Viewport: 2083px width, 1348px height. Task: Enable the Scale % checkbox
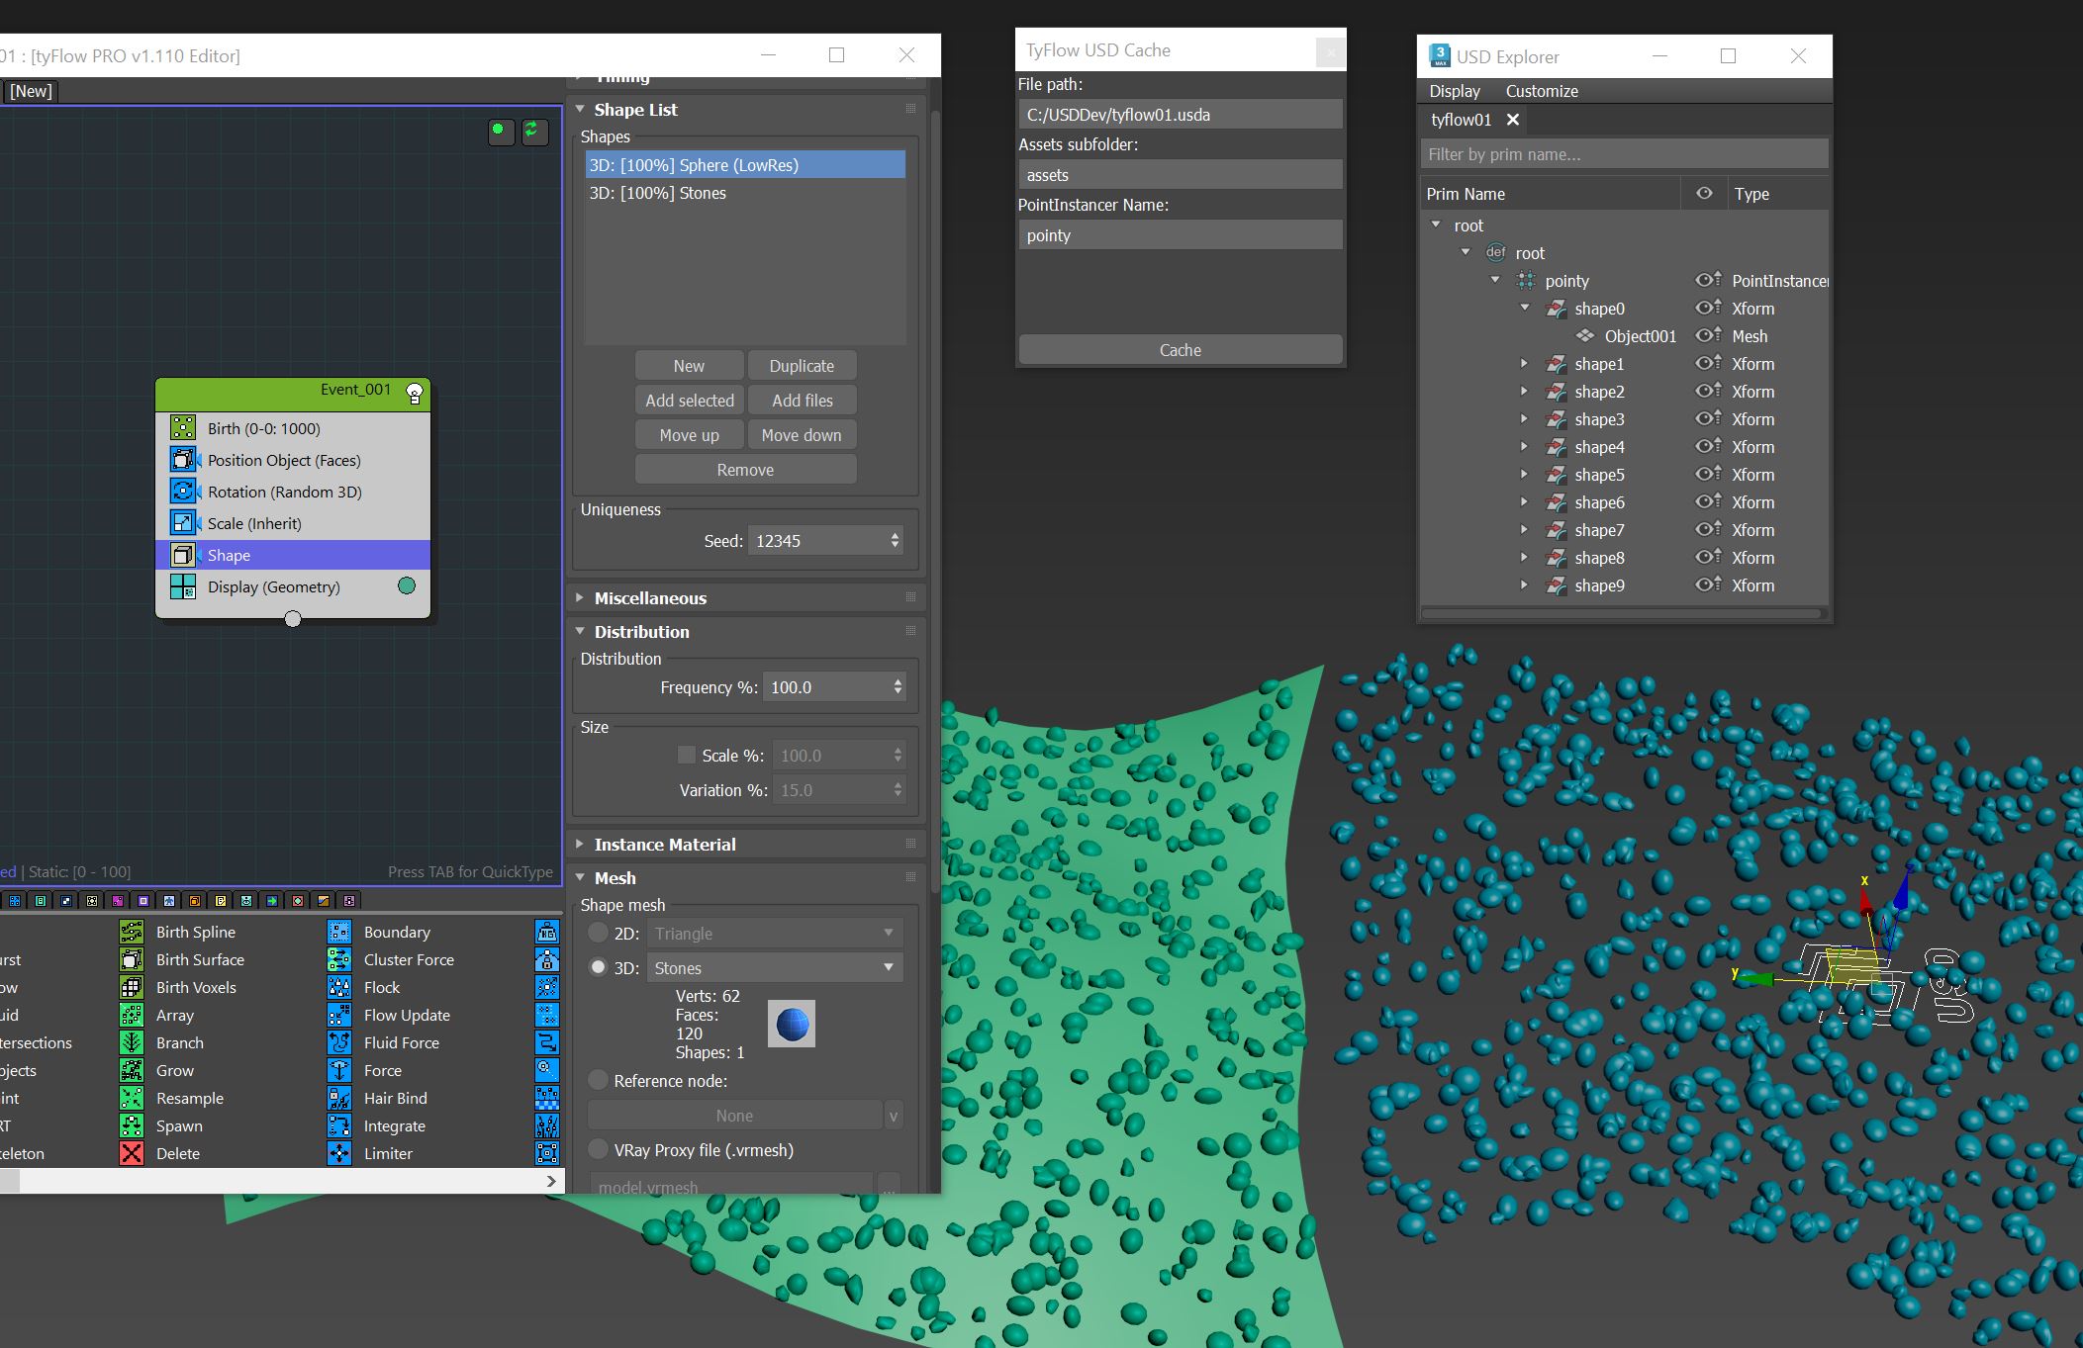tap(686, 755)
